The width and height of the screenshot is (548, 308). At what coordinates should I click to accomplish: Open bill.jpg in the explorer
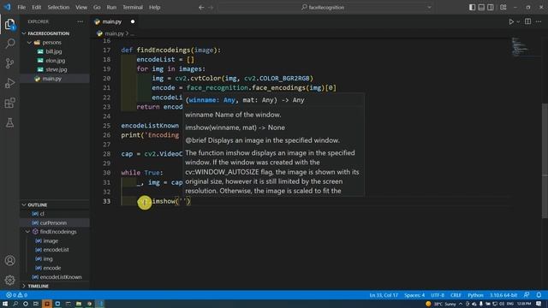54,51
